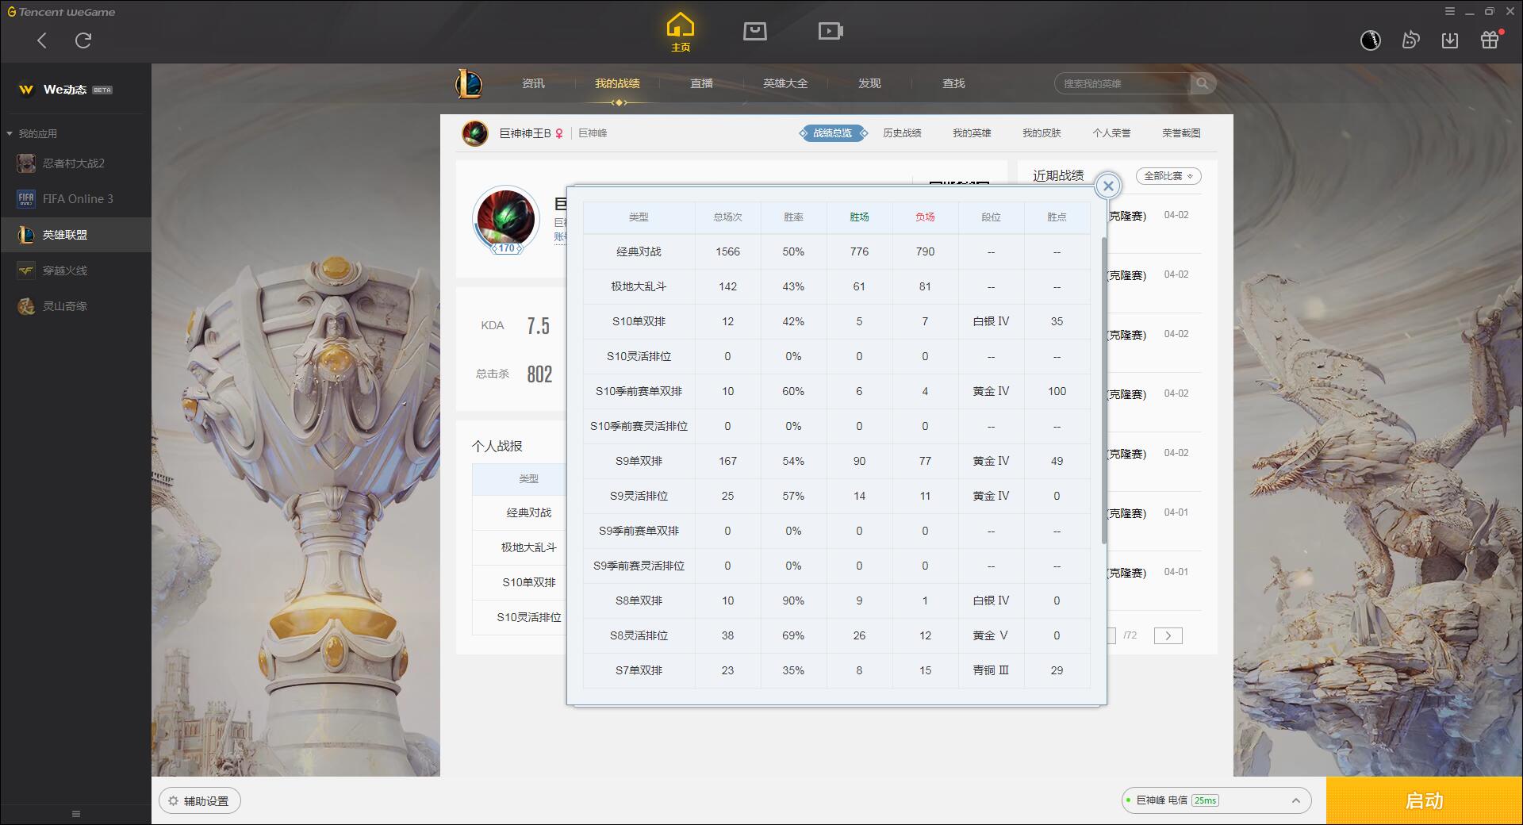Open the gift box icon

point(1490,40)
